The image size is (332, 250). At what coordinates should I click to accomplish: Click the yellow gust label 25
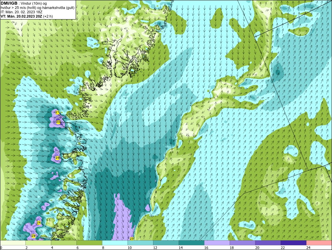pos(132,239)
